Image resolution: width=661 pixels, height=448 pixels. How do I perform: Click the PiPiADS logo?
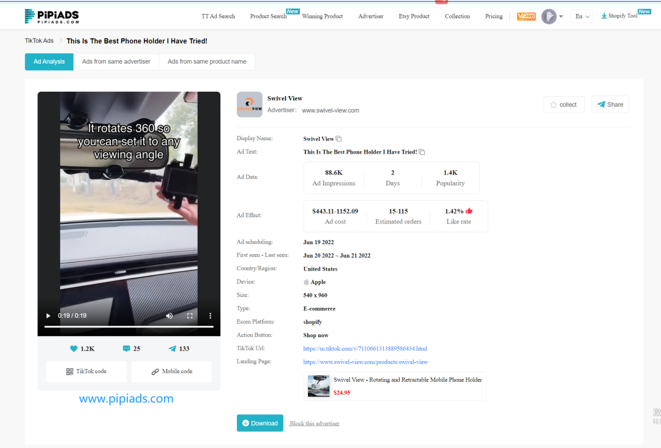click(52, 17)
